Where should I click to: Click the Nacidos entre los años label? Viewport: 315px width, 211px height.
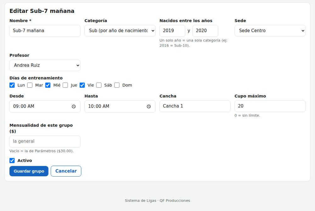(186, 21)
